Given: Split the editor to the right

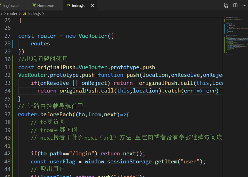Looking at the screenshot, I should [235, 5].
